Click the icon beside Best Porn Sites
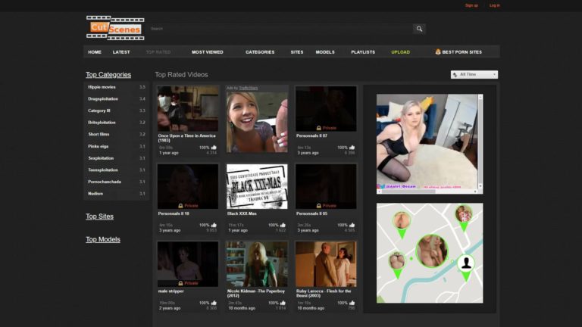Image resolution: width=582 pixels, height=327 pixels. tap(438, 52)
